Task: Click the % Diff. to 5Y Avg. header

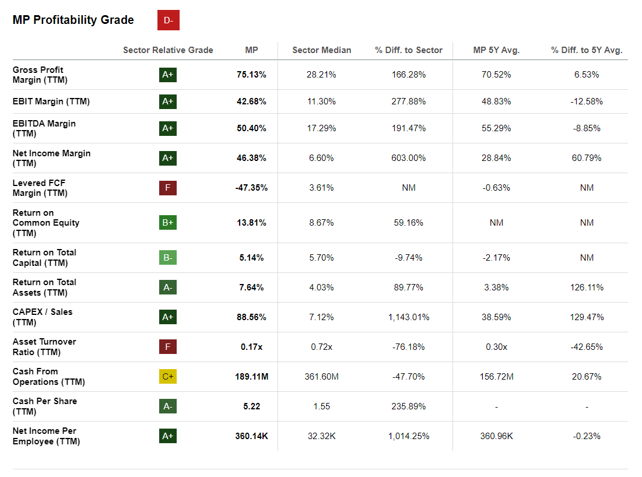Action: point(587,50)
